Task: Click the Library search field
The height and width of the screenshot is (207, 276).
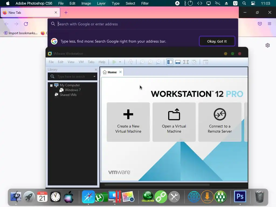Action: click(x=73, y=76)
